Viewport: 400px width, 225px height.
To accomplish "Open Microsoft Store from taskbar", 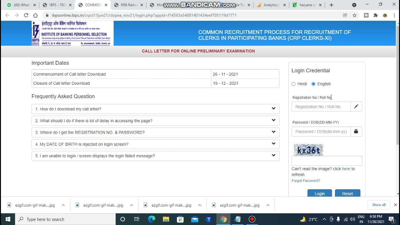I will pyautogui.click(x=180, y=219).
